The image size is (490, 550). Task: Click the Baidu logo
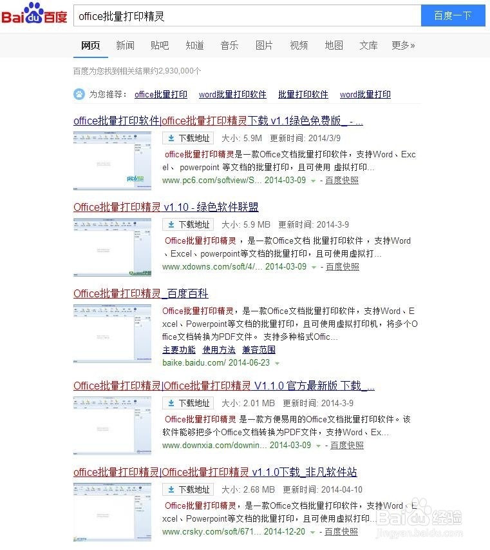(34, 14)
